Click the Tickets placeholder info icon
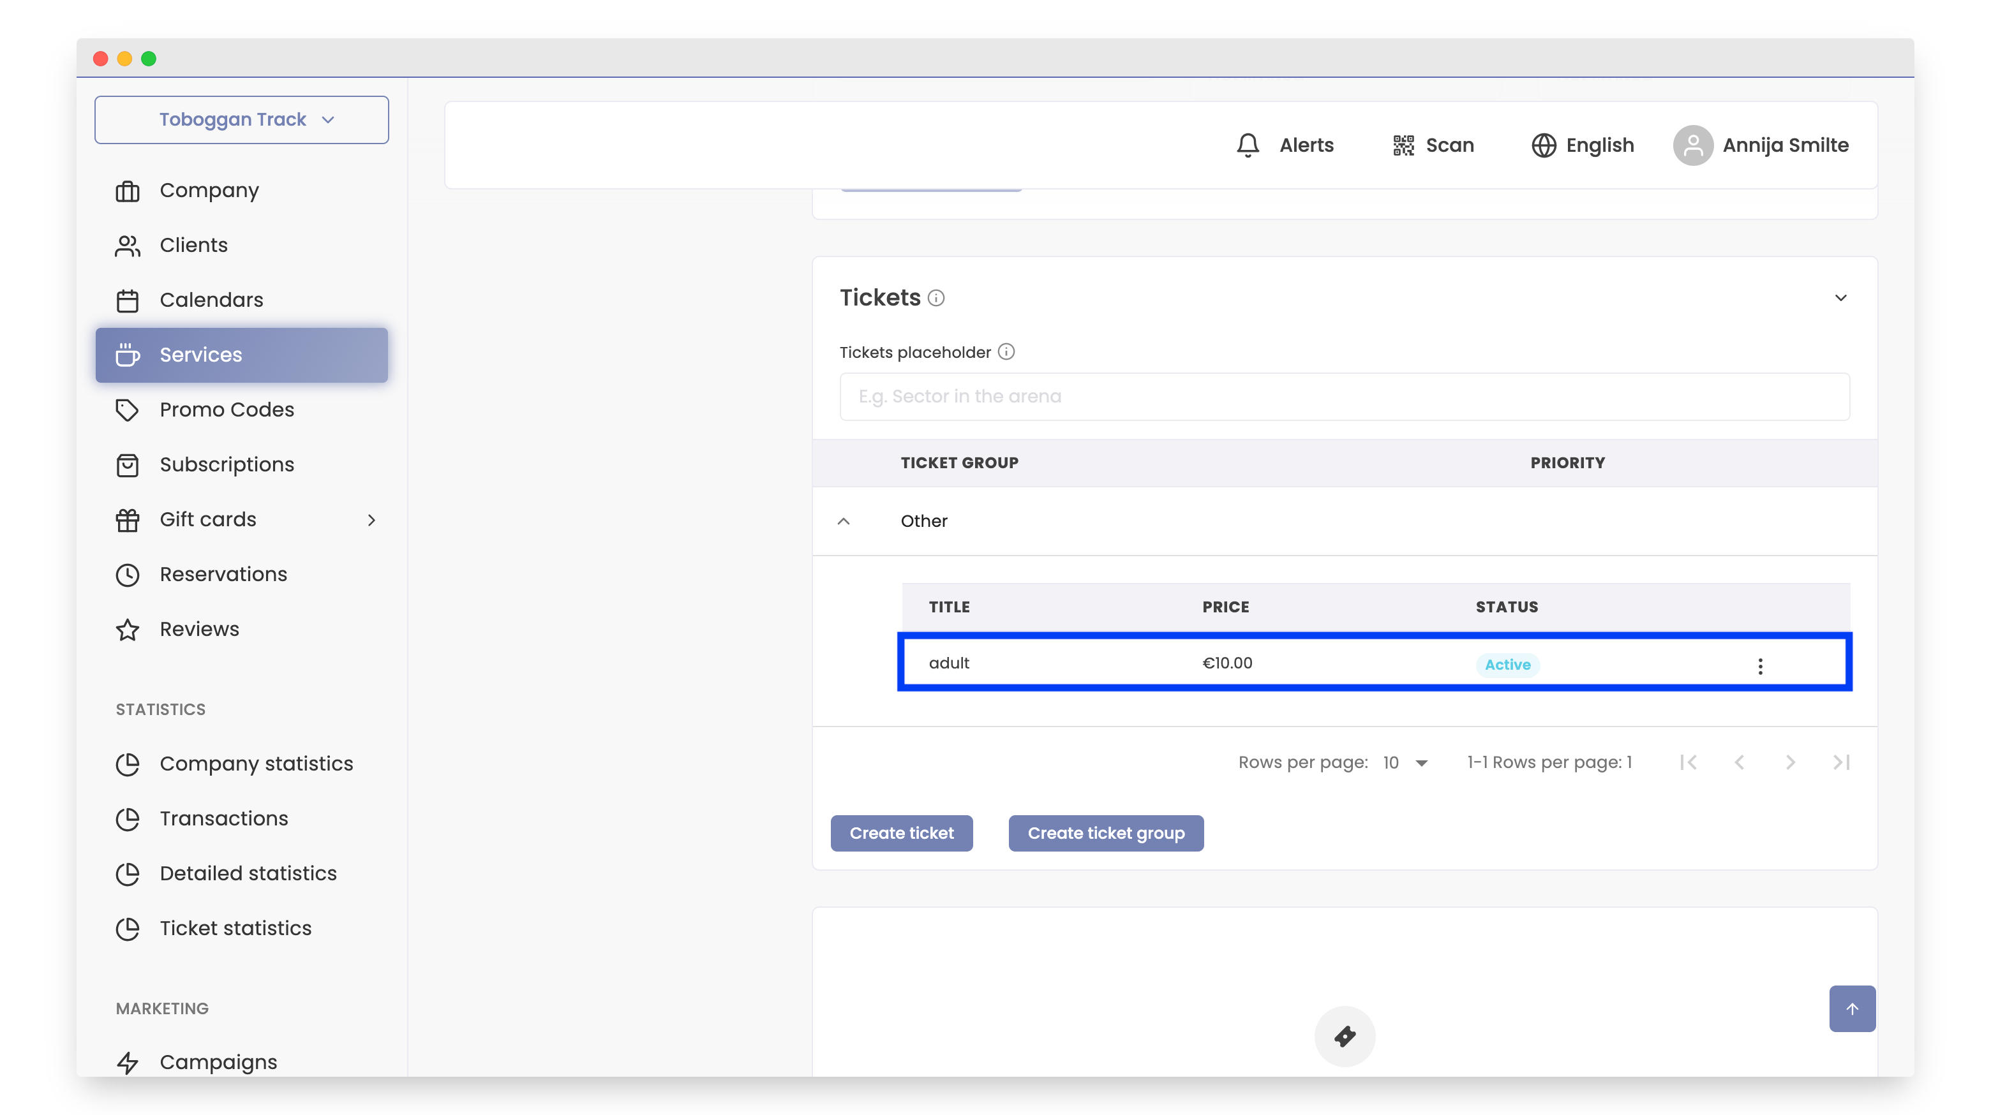The height and width of the screenshot is (1115, 1991). pyautogui.click(x=1006, y=352)
